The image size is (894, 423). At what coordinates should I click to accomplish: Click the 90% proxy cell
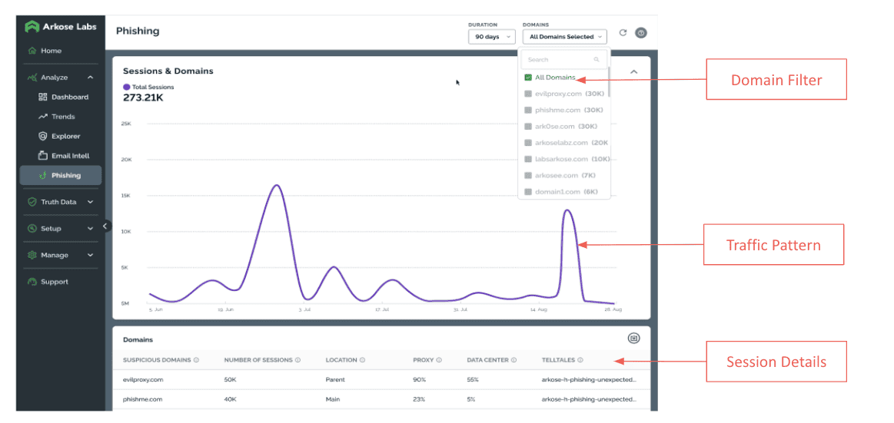[420, 379]
